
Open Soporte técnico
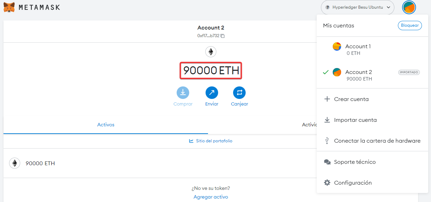tap(355, 162)
